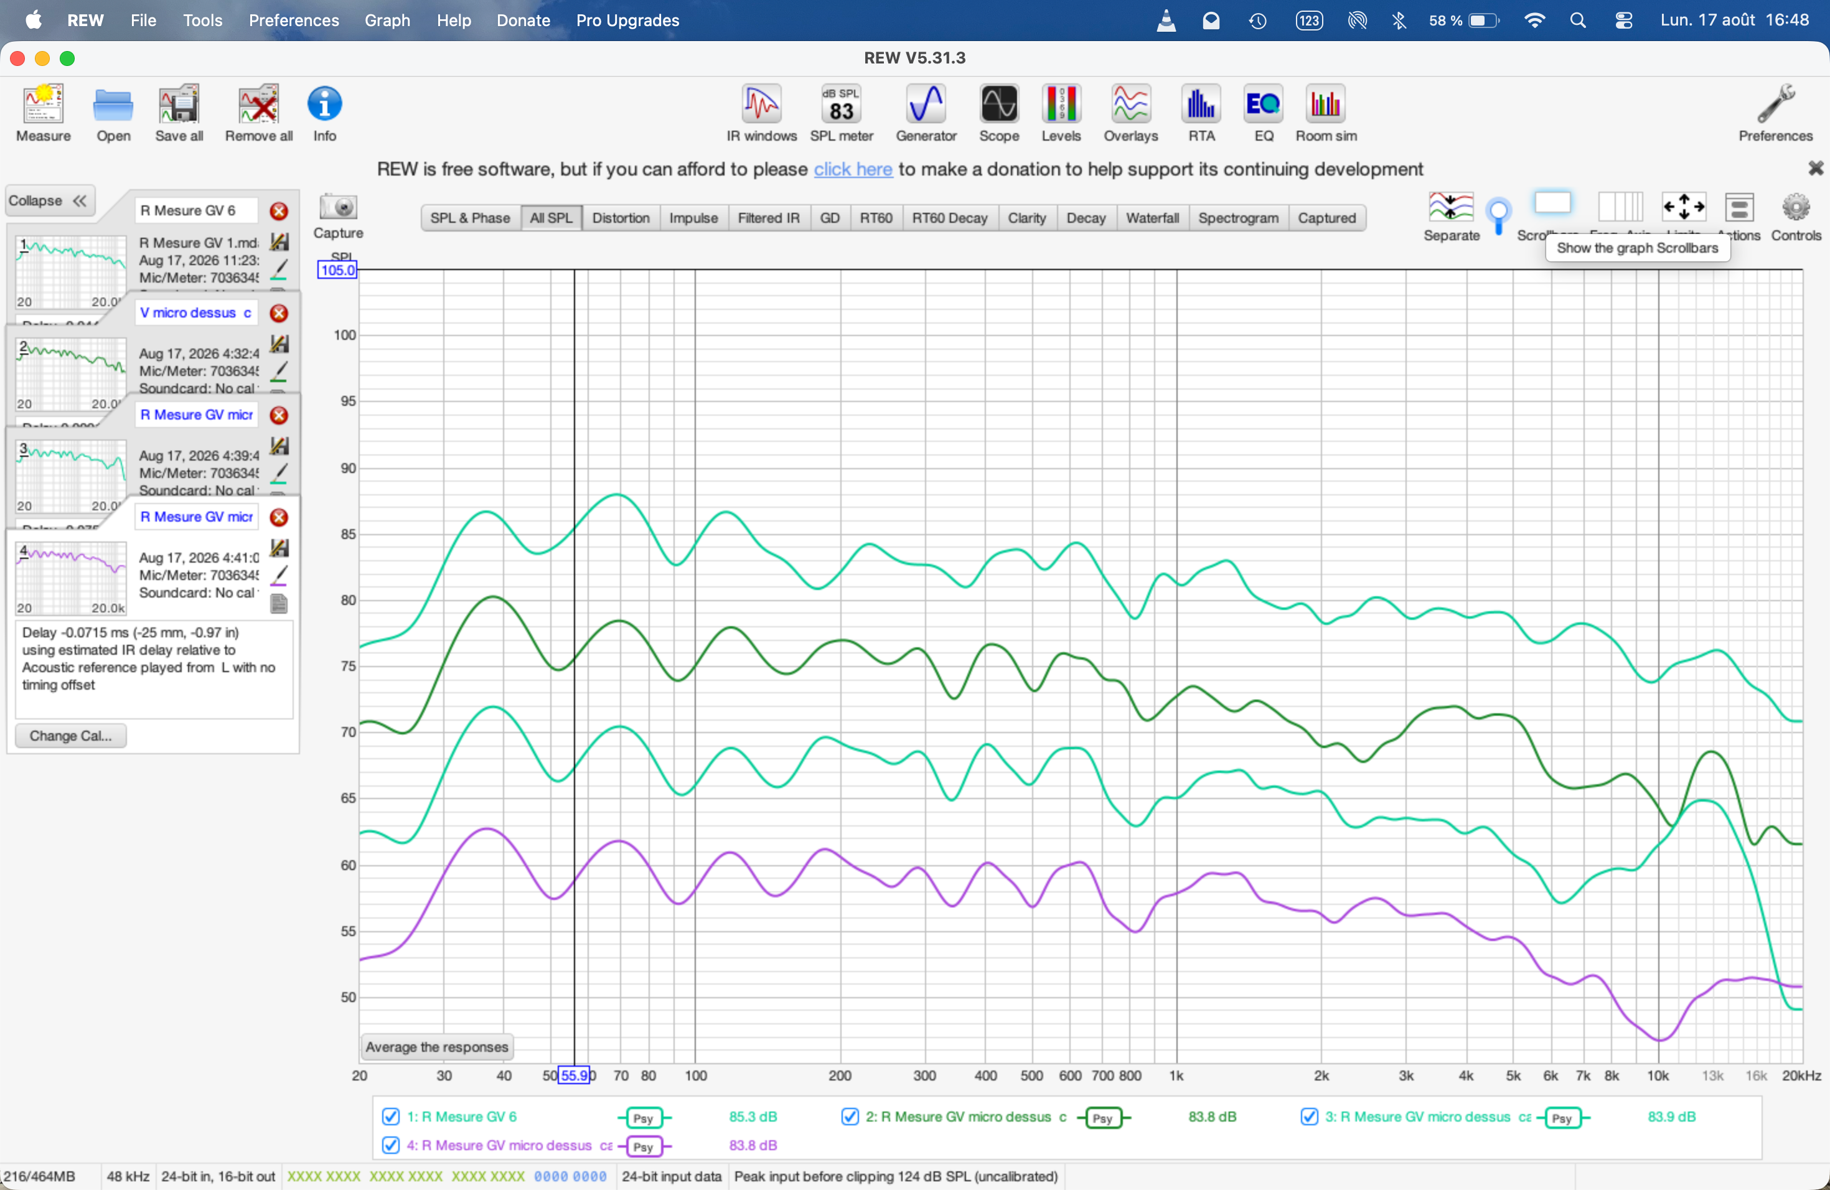Open the EQ window

tap(1264, 113)
